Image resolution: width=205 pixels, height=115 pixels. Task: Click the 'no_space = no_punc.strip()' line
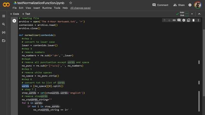[40, 76]
